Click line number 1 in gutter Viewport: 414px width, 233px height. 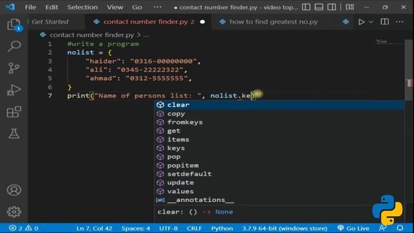[x=50, y=44]
